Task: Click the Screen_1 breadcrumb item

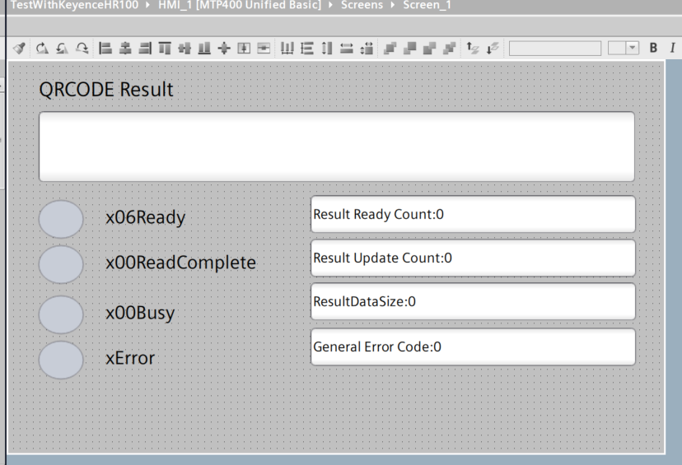Action: pyautogui.click(x=427, y=5)
